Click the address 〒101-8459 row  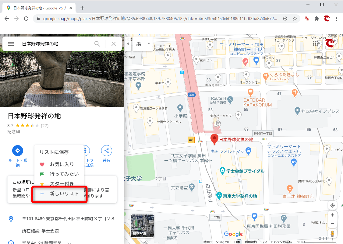[62, 219]
